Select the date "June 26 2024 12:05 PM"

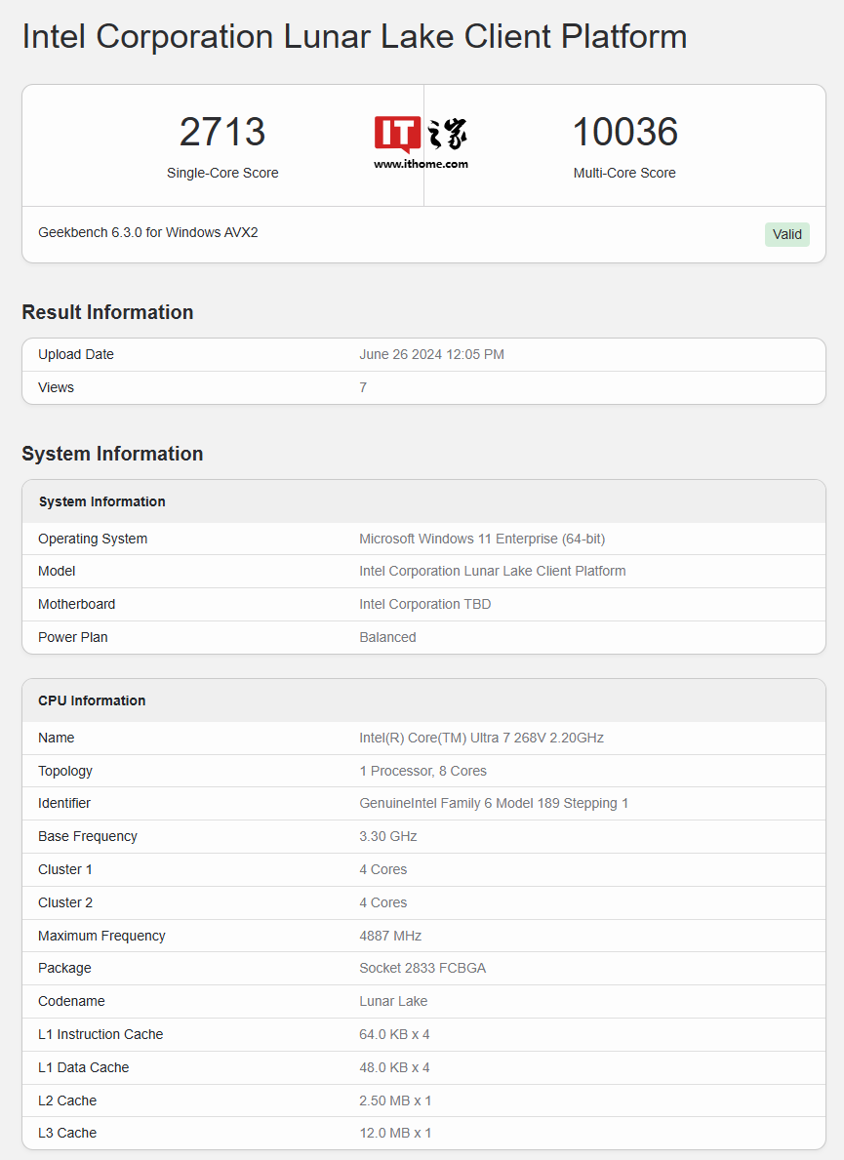pos(432,354)
